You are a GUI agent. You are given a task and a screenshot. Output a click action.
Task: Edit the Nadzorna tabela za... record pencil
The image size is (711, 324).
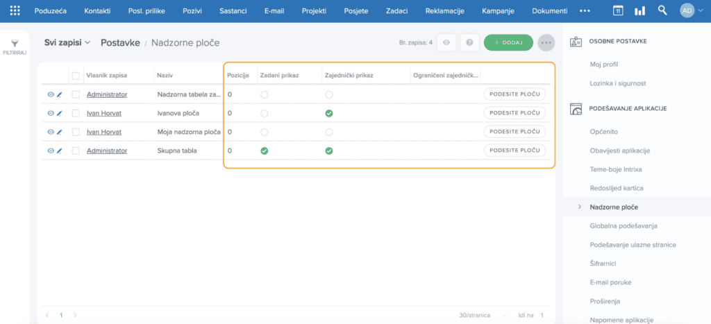pos(59,95)
